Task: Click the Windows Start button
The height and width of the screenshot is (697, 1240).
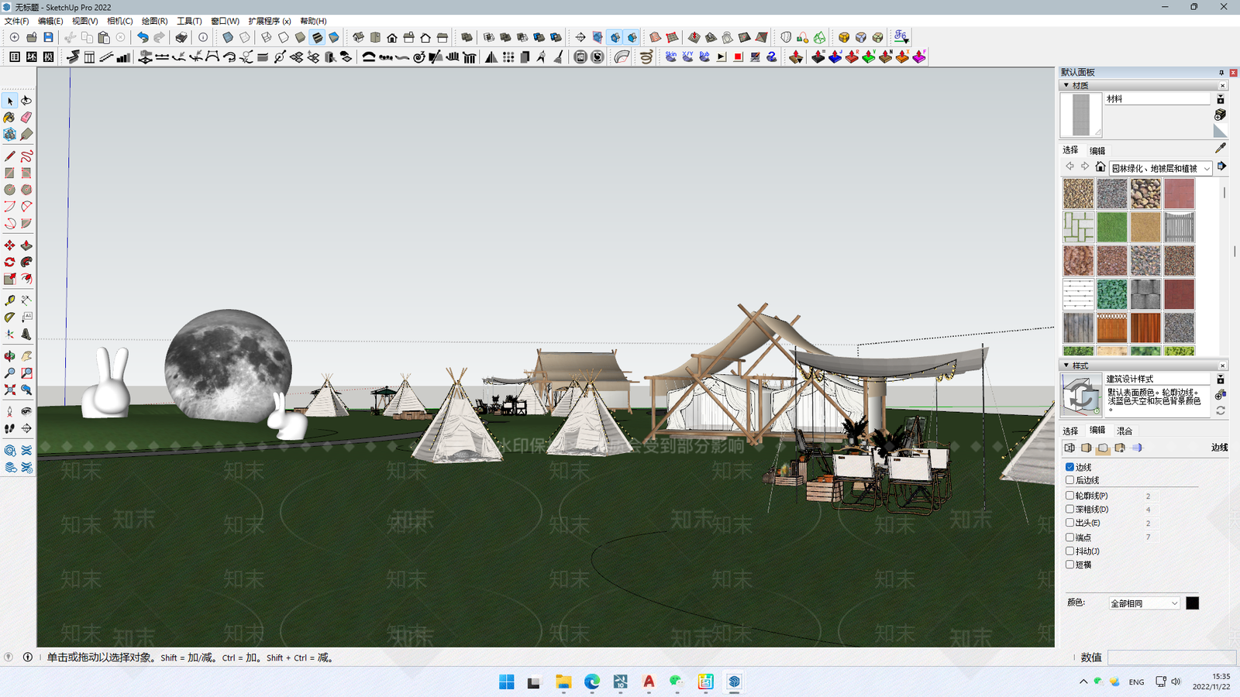Action: pyautogui.click(x=507, y=682)
